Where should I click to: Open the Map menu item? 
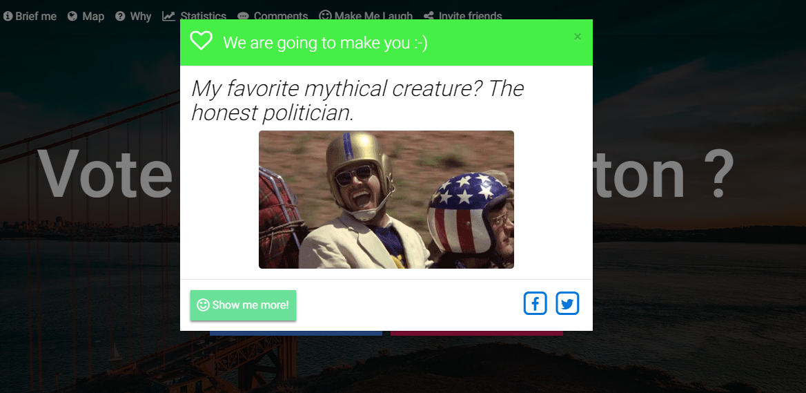click(x=86, y=17)
